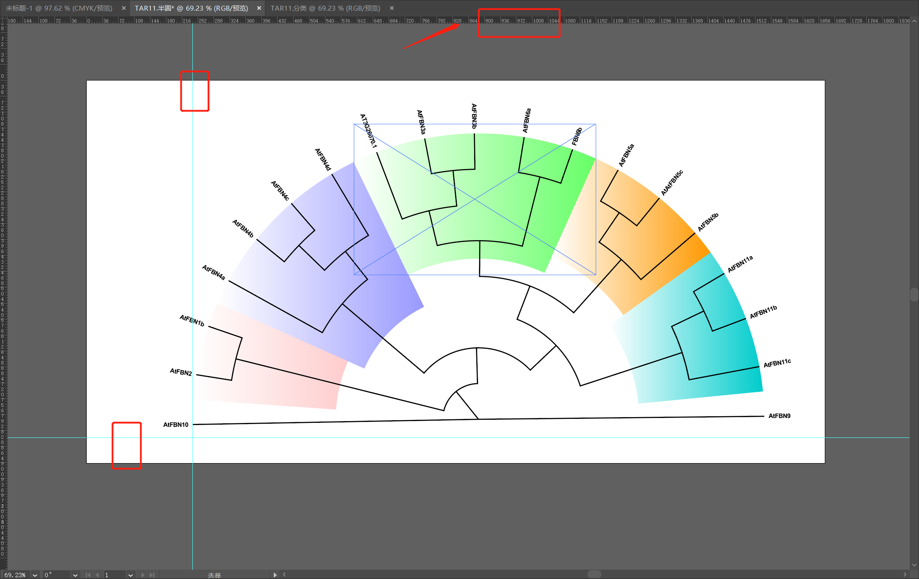The height and width of the screenshot is (579, 919).
Task: Click the vertical scrollbar thumb
Action: (914, 295)
